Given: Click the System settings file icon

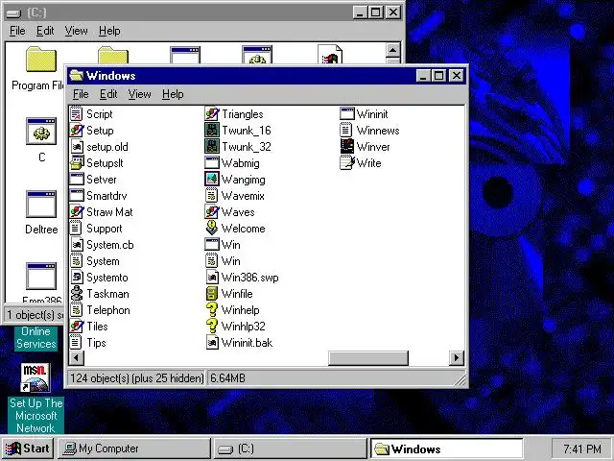Looking at the screenshot, I should pyautogui.click(x=76, y=261).
